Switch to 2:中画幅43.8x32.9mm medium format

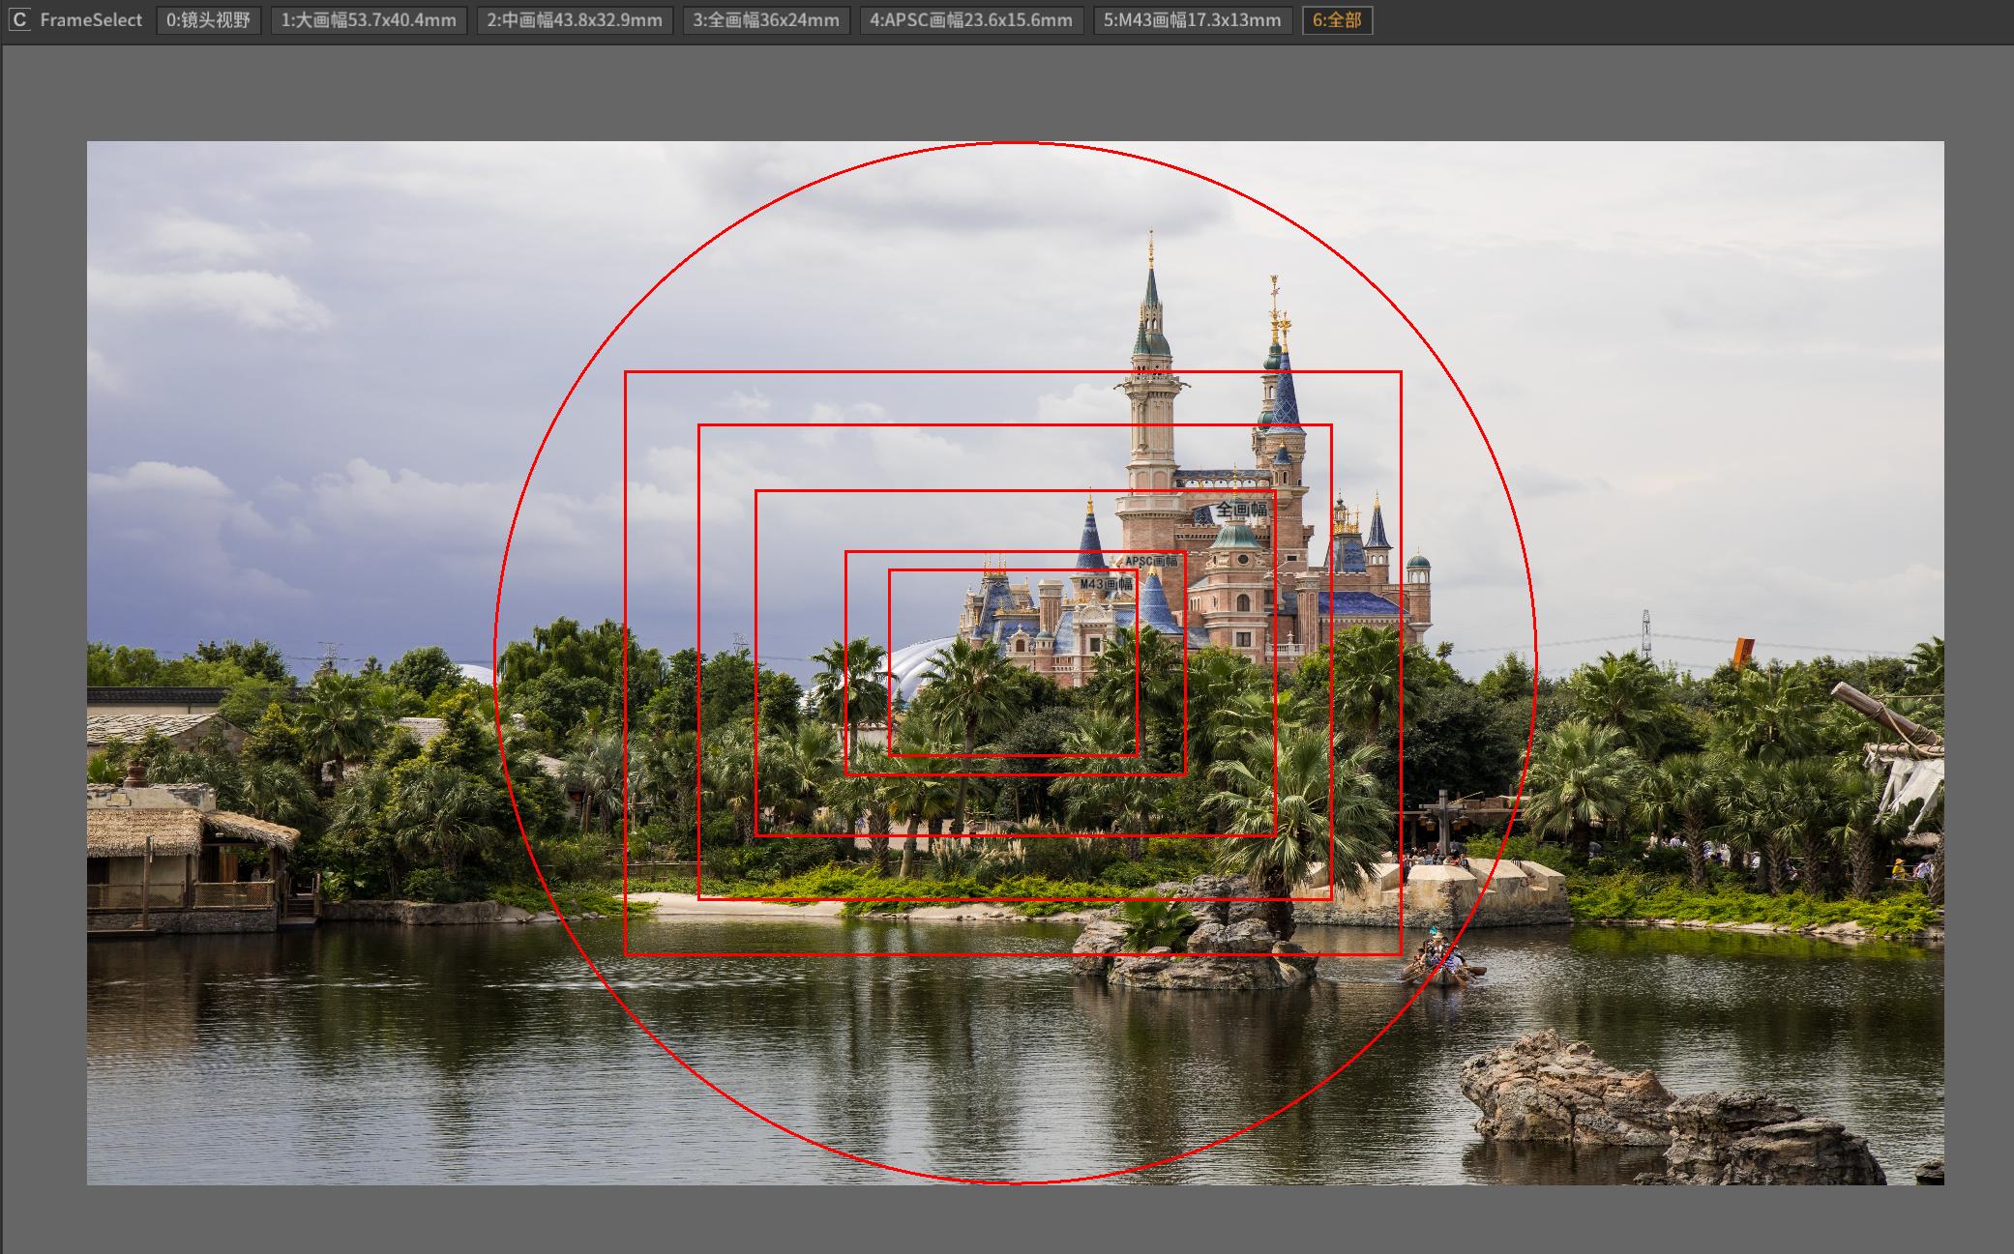click(x=575, y=19)
